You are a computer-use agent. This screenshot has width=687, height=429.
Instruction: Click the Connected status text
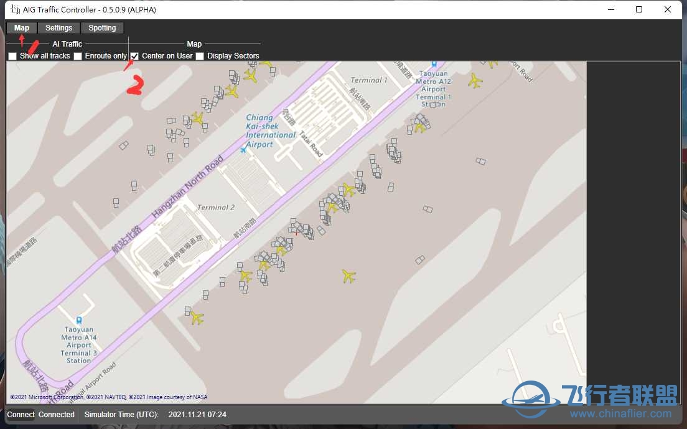coord(57,415)
